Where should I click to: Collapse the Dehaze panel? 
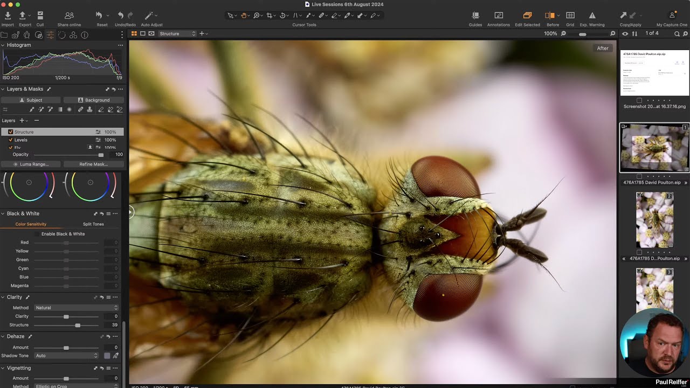pyautogui.click(x=3, y=336)
